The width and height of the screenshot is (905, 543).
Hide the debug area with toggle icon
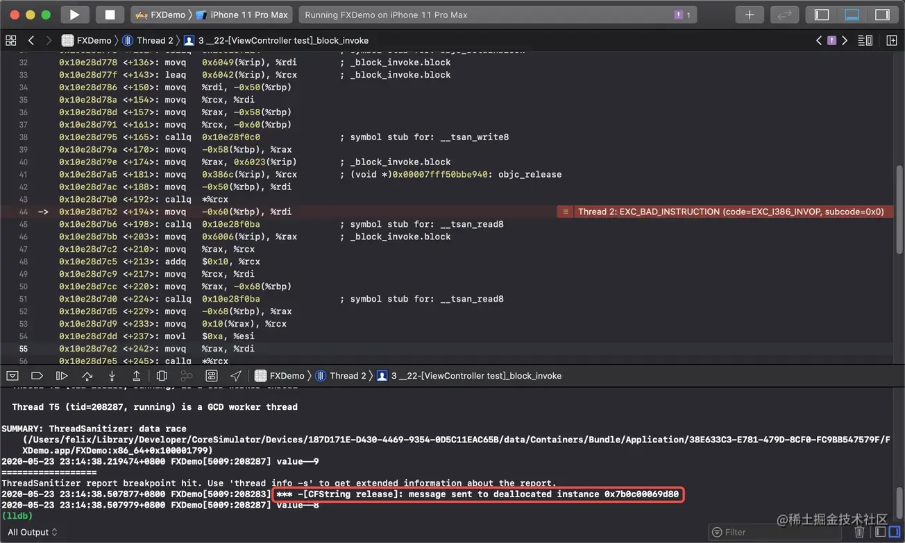[x=12, y=376]
